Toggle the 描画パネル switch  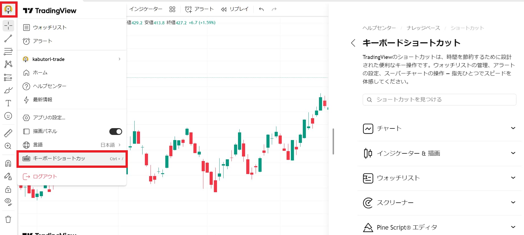(116, 132)
